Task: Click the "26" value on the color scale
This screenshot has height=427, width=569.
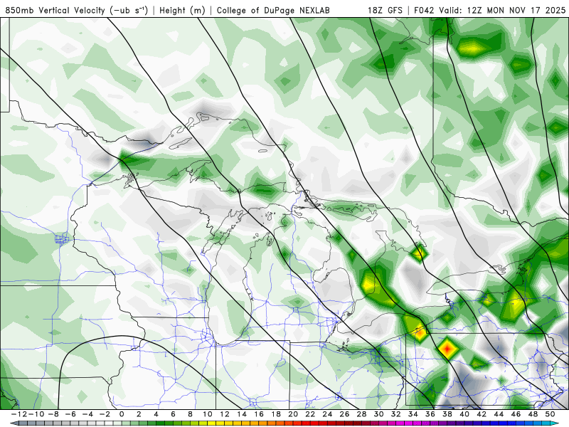Action: pyautogui.click(x=345, y=414)
